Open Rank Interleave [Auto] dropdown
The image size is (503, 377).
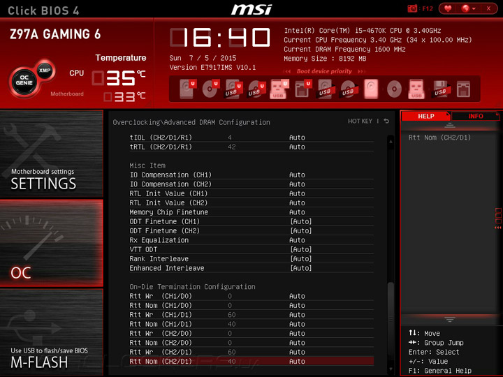(x=300, y=259)
